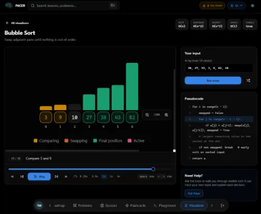Screen dimensions: 261x214
Task: Click the Final position green legend swatch
Action: (95, 141)
